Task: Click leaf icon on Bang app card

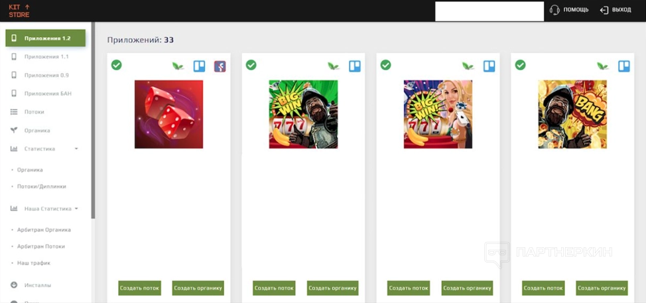Action: click(x=603, y=66)
